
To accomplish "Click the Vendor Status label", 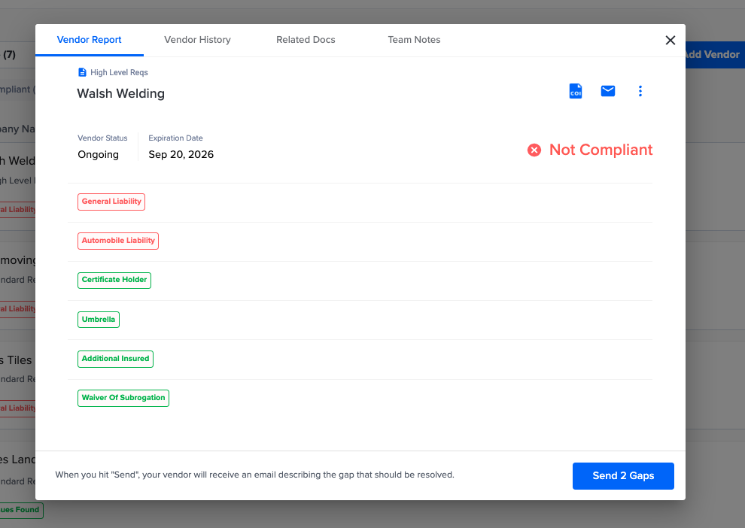I will coord(102,138).
